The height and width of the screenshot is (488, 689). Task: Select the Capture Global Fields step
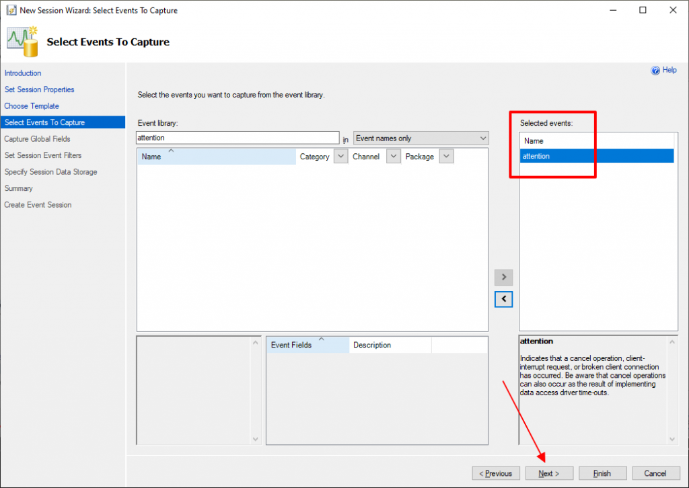[x=38, y=138]
